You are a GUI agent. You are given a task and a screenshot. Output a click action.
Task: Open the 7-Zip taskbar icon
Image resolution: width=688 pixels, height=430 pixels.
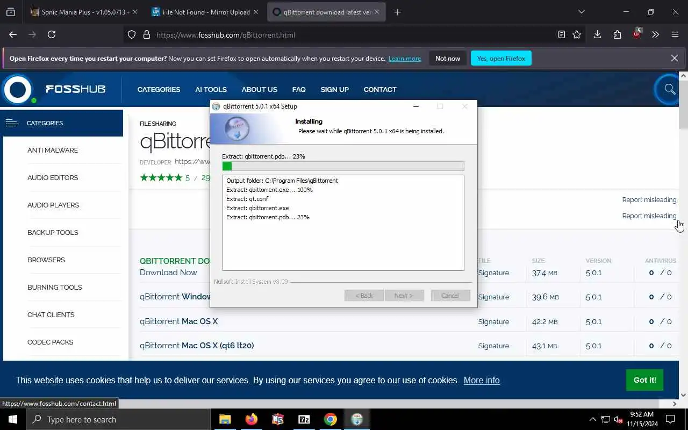tap(304, 419)
